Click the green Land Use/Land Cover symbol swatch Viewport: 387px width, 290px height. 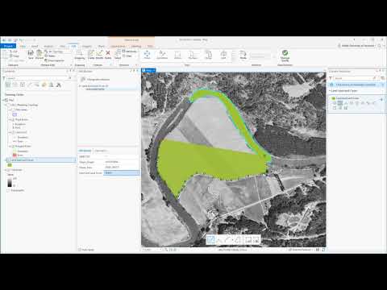(10, 165)
